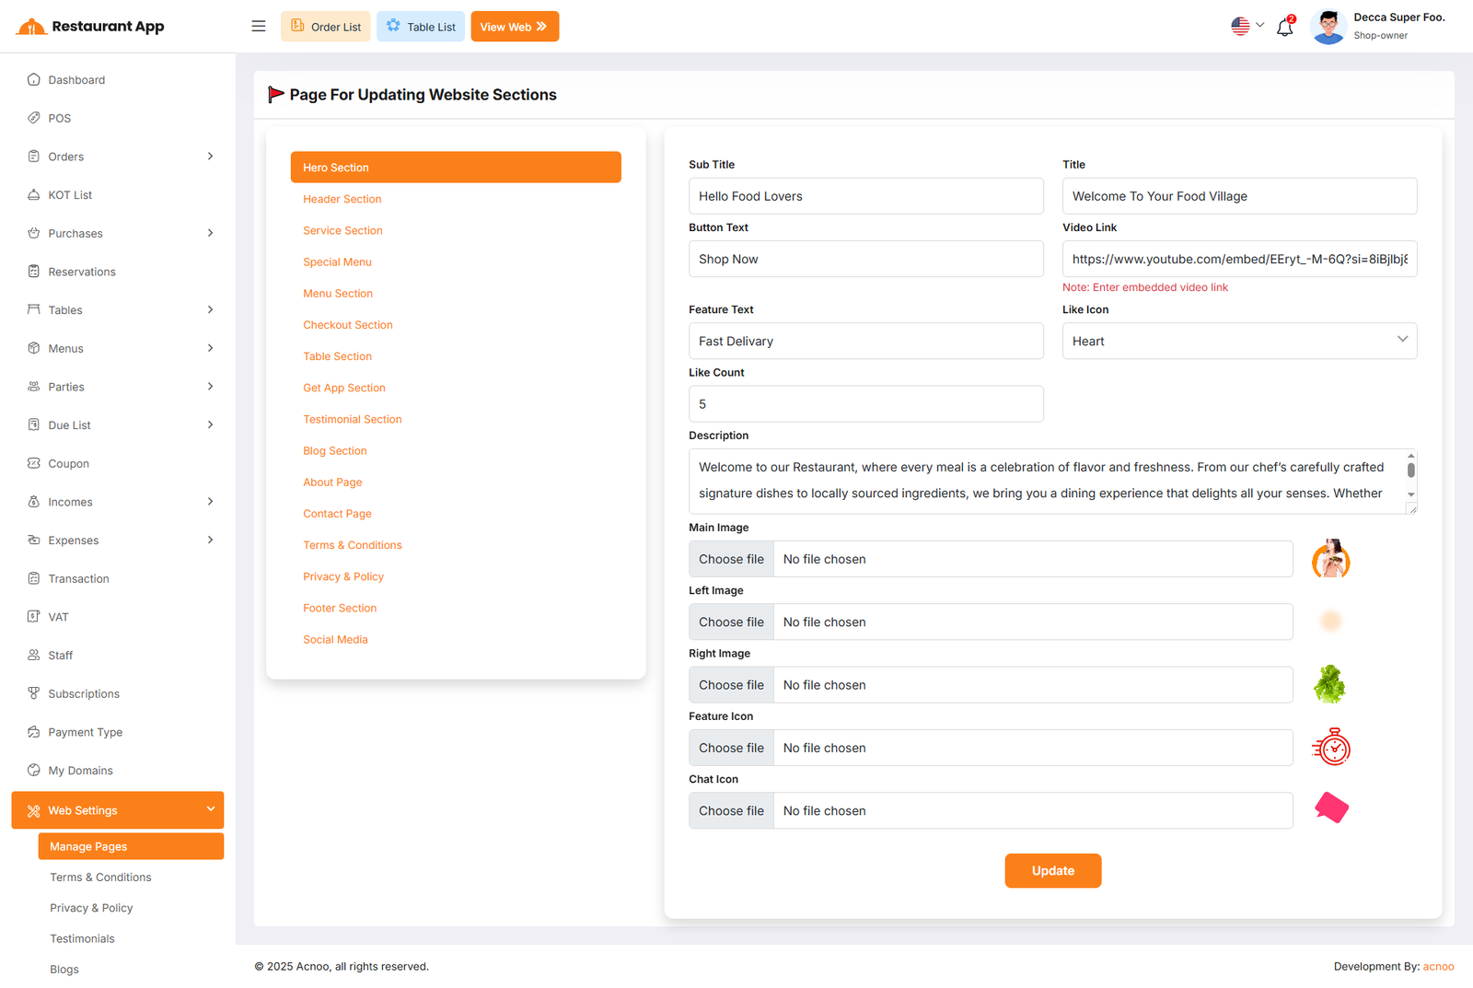1473x988 pixels.
Task: Open the Like Icon dropdown
Action: (x=1238, y=341)
